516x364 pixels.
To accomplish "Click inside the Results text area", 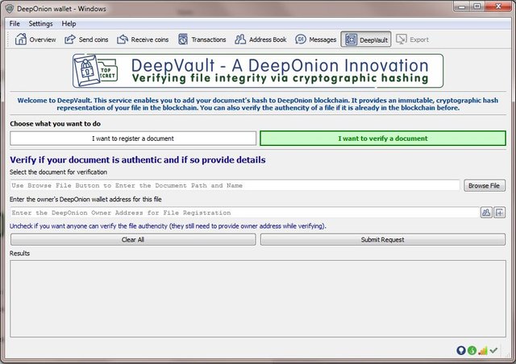I will [x=258, y=299].
